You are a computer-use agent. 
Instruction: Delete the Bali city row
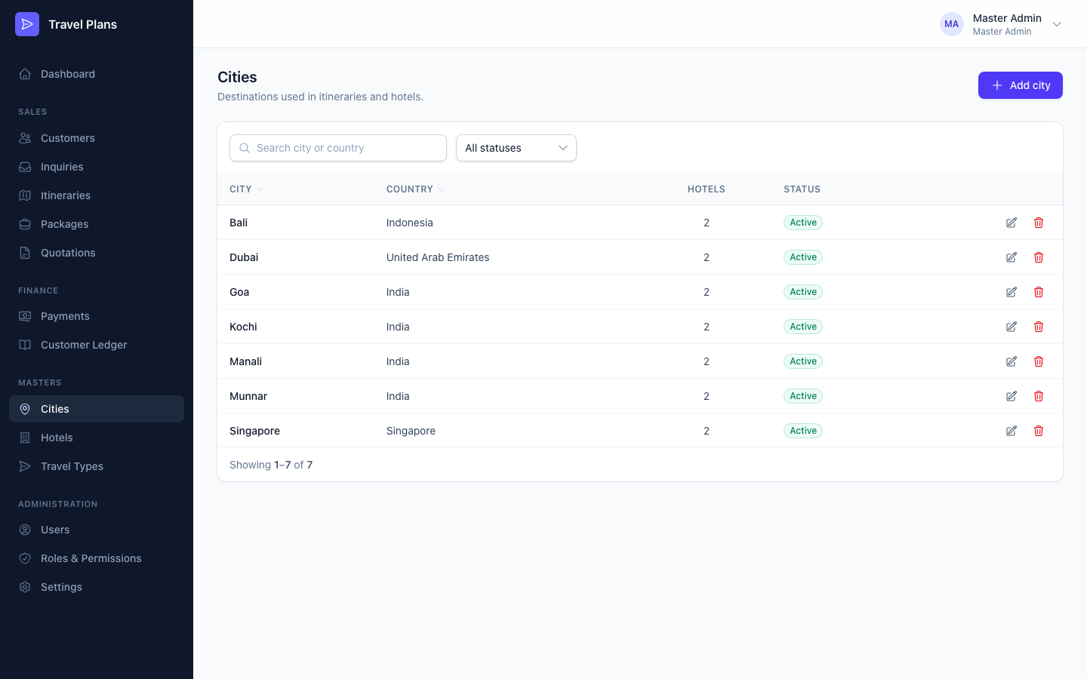tap(1039, 223)
